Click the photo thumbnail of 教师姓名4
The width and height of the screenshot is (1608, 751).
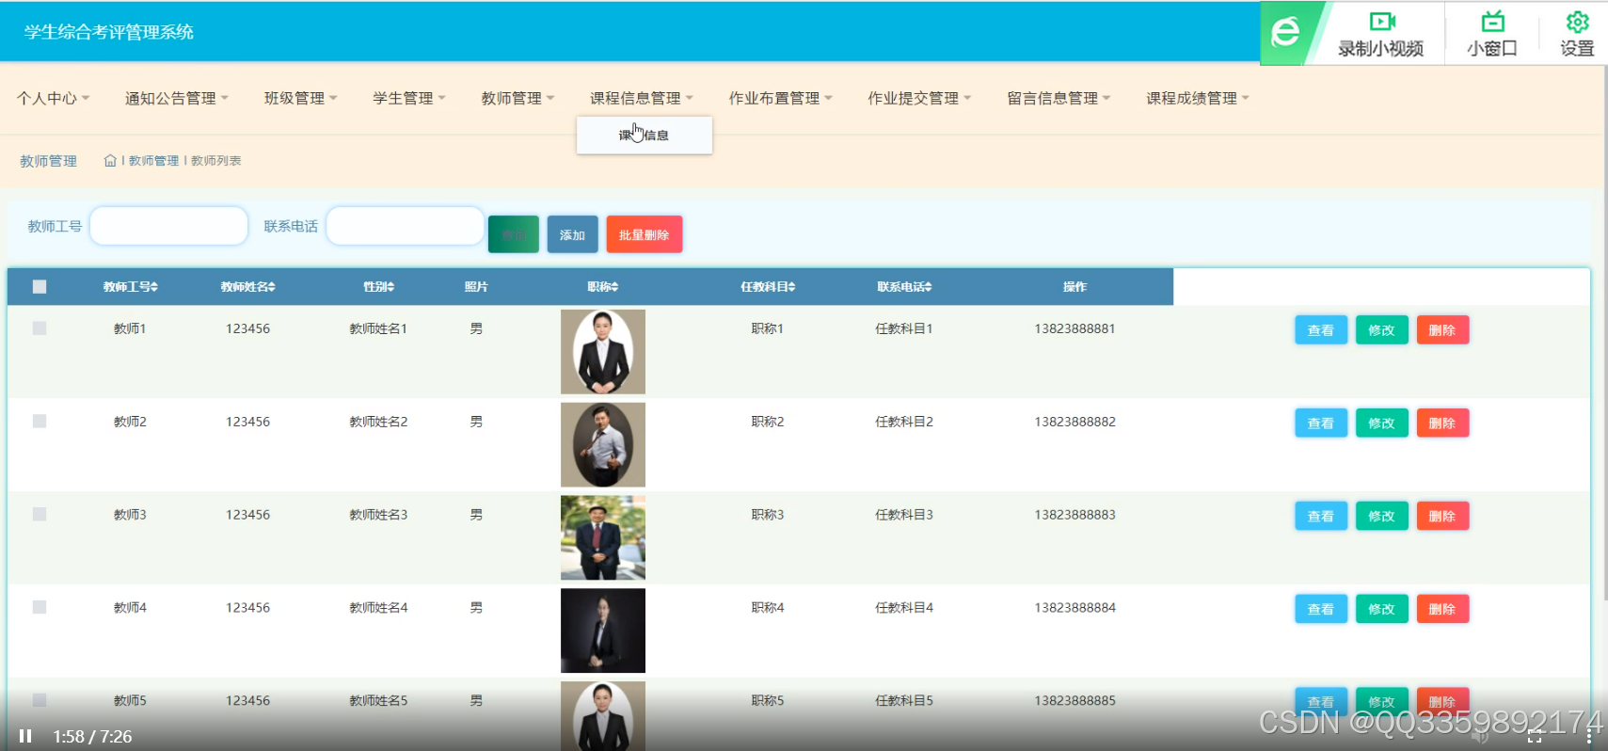tap(603, 631)
